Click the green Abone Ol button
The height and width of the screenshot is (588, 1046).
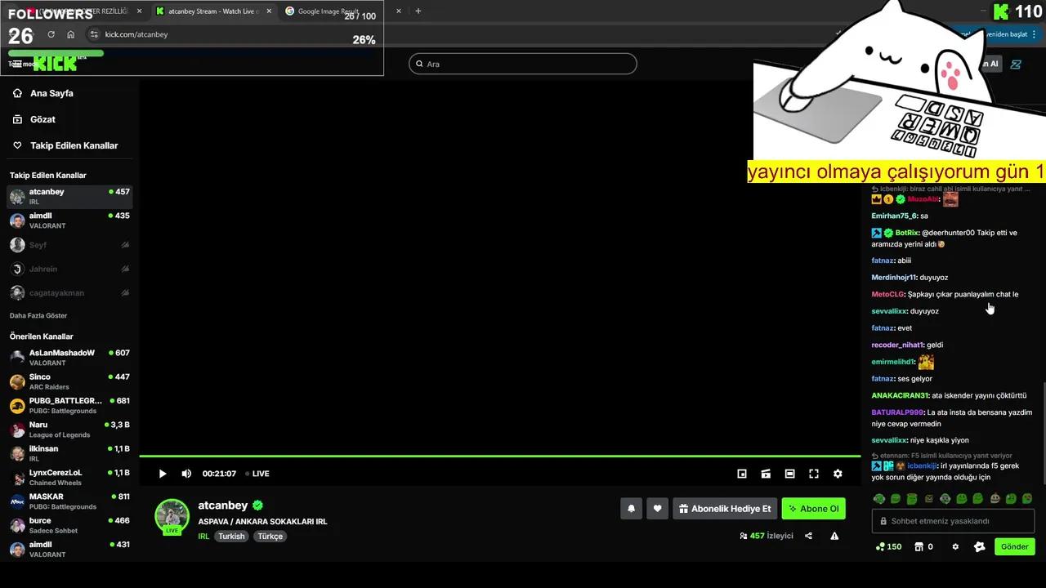click(x=813, y=508)
